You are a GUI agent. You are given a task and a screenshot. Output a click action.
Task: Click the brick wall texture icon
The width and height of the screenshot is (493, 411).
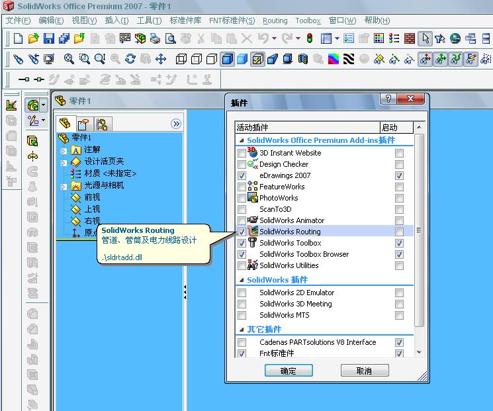pyautogui.click(x=410, y=38)
